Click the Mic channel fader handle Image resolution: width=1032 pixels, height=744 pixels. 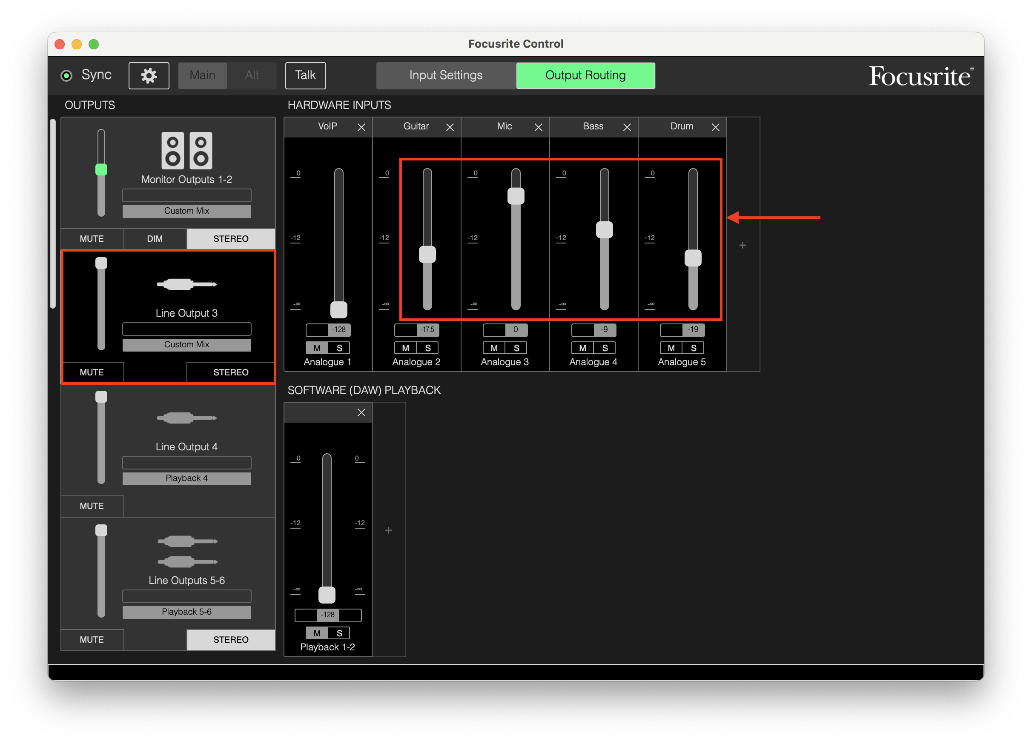516,196
